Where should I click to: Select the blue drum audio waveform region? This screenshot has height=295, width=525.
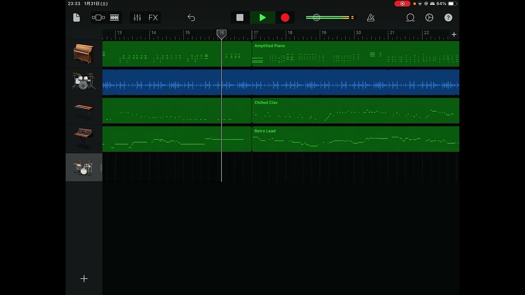pos(281,82)
